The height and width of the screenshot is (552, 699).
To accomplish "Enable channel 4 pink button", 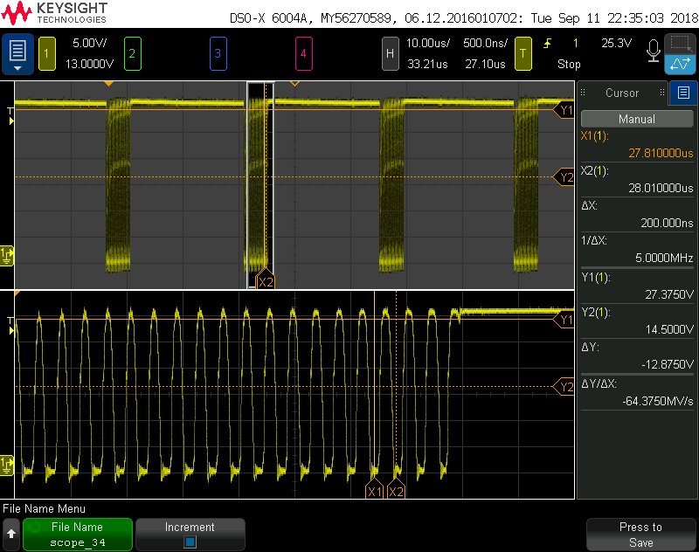I will tap(303, 54).
